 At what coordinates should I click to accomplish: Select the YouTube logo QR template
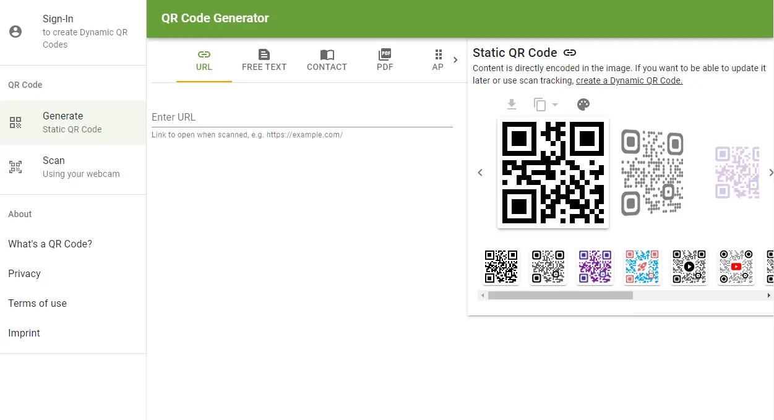(736, 267)
